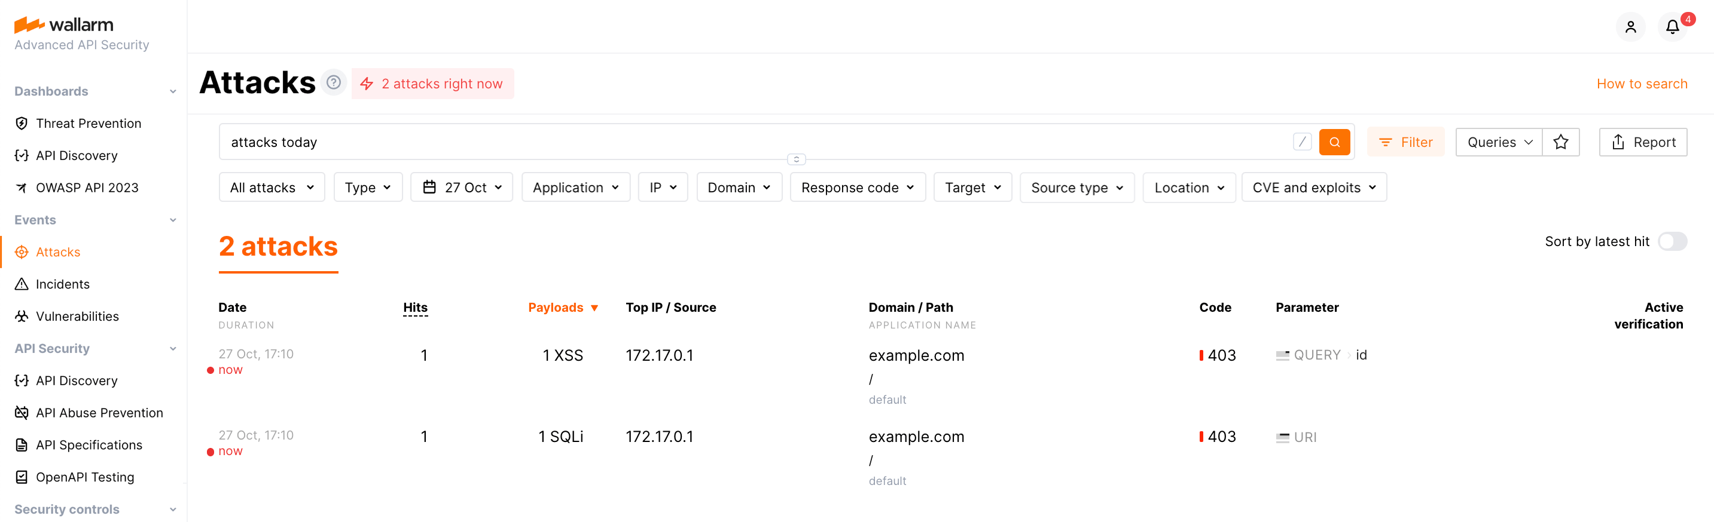The image size is (1714, 522).
Task: Click the slash shortcut icon in search bar
Action: pyautogui.click(x=1301, y=142)
